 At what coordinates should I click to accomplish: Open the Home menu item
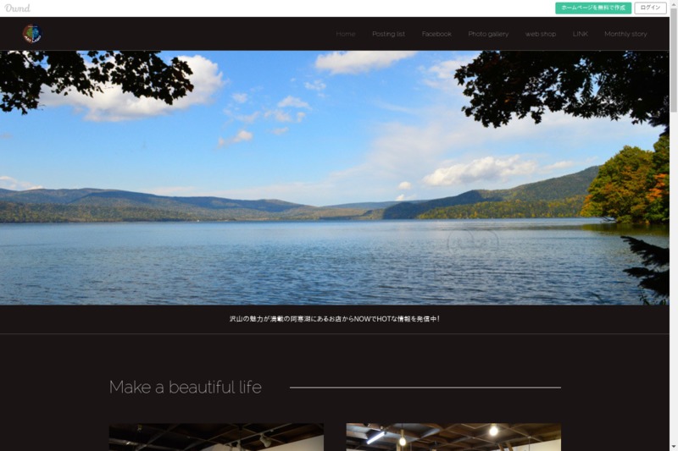pos(346,34)
